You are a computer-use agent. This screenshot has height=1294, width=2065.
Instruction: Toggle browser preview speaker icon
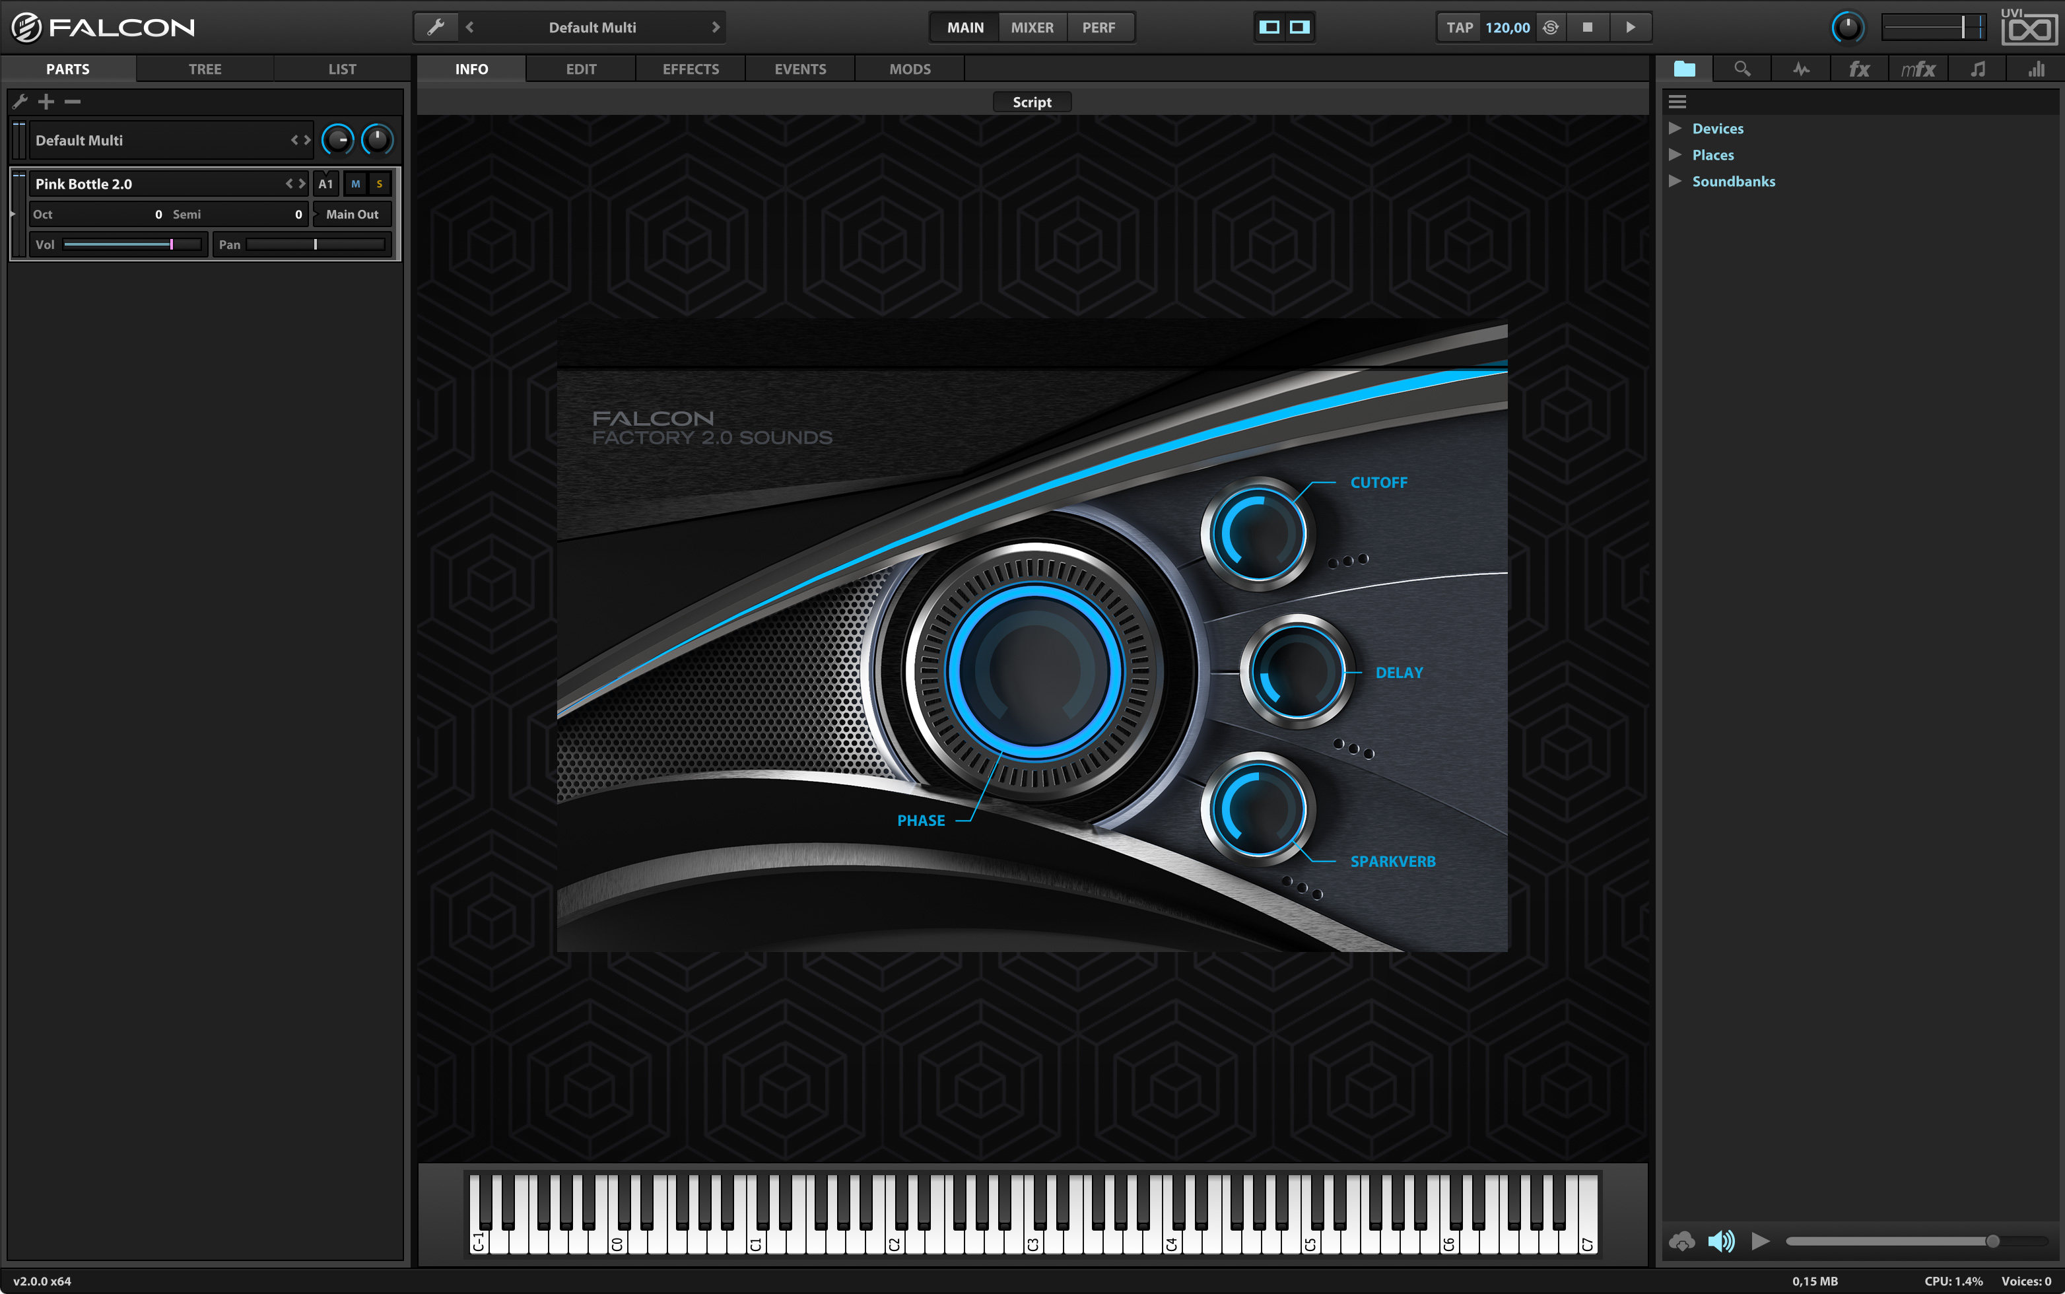1721,1240
